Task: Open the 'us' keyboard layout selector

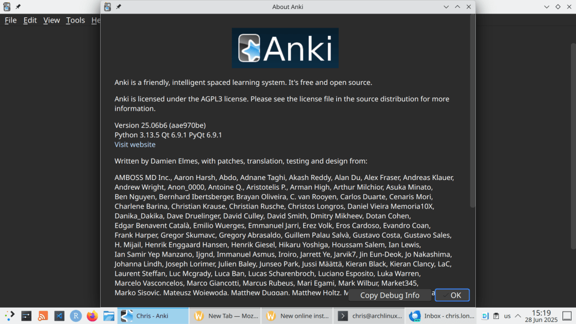Action: (507, 316)
